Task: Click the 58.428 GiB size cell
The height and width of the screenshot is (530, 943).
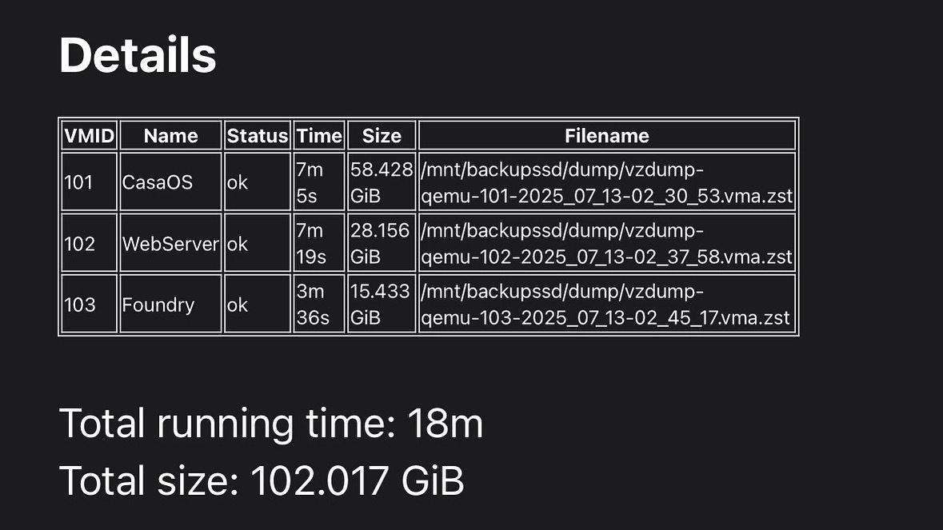Action: [382, 182]
